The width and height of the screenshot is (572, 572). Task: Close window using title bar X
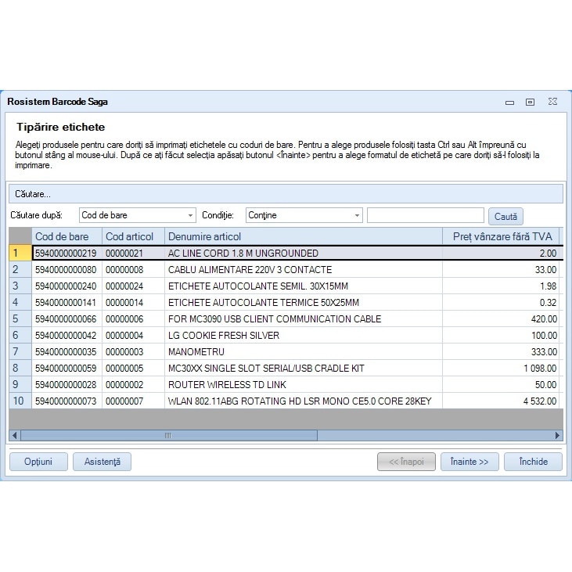(x=552, y=102)
